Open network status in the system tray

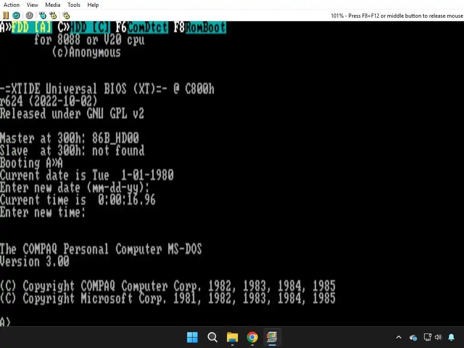pyautogui.click(x=427, y=337)
